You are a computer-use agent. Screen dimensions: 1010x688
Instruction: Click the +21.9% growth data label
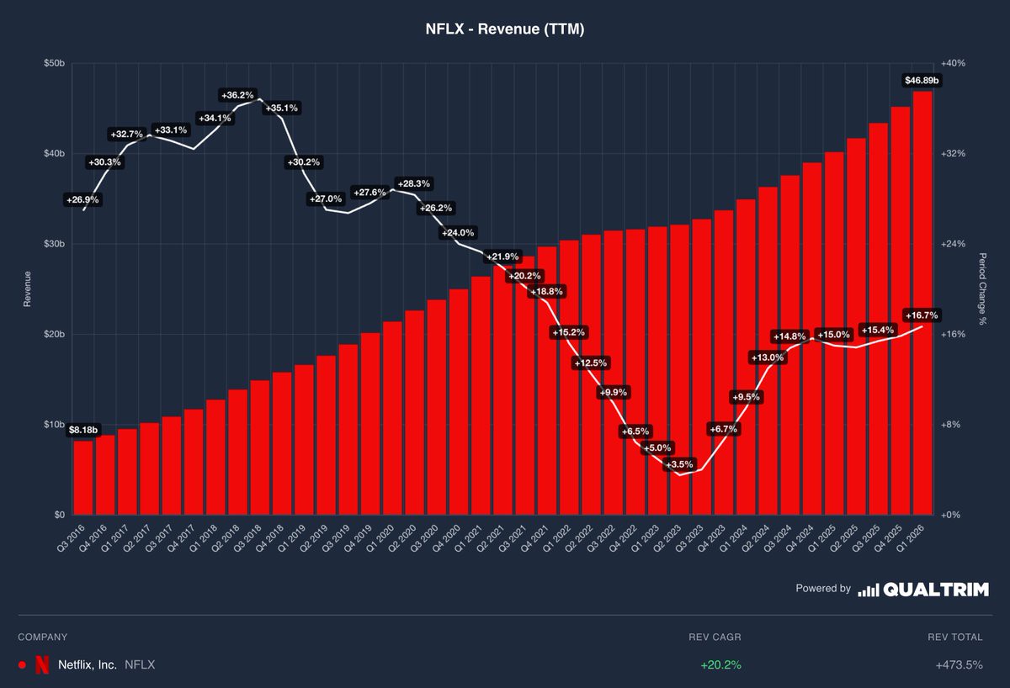[x=502, y=257]
